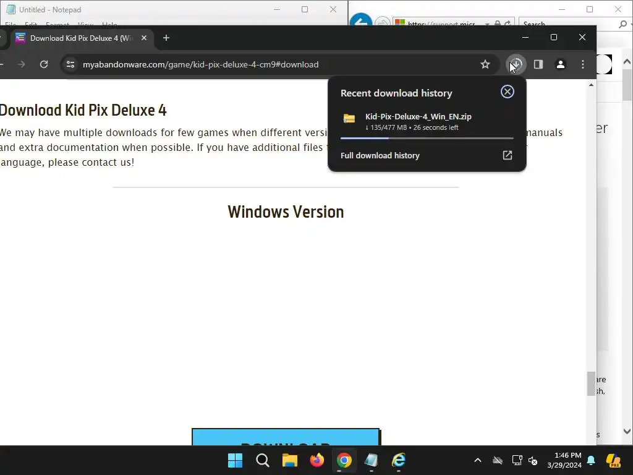This screenshot has height=475, width=633.
Task: Click the Windows Version heading
Action: [286, 212]
